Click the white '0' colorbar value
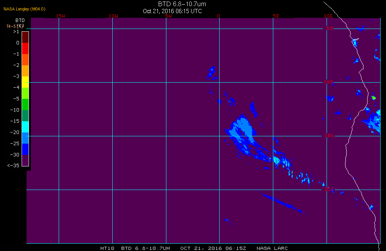The width and height of the screenshot is (386, 251). point(18,43)
